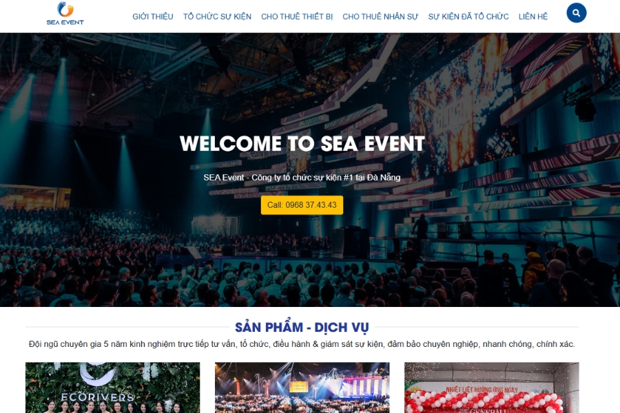Click the blue search icon button
The height and width of the screenshot is (413, 620).
pos(576,13)
